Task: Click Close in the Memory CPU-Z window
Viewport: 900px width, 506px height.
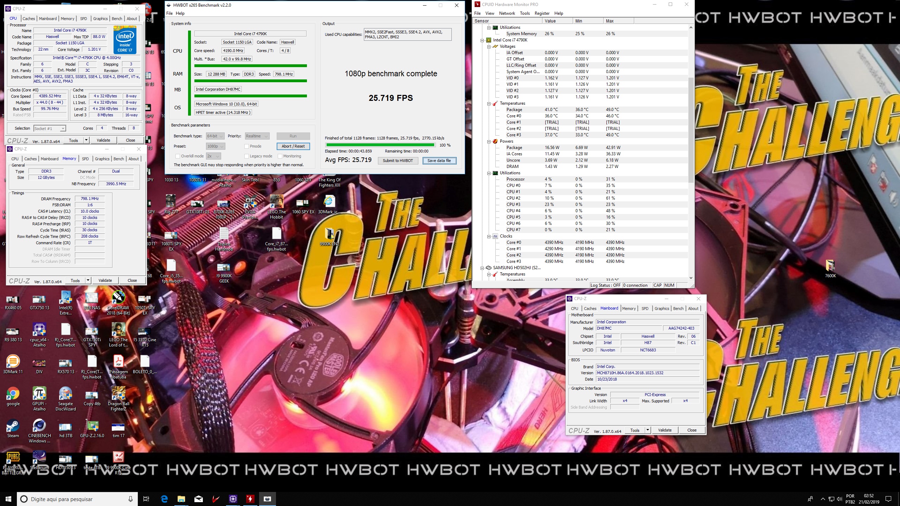Action: click(x=132, y=280)
